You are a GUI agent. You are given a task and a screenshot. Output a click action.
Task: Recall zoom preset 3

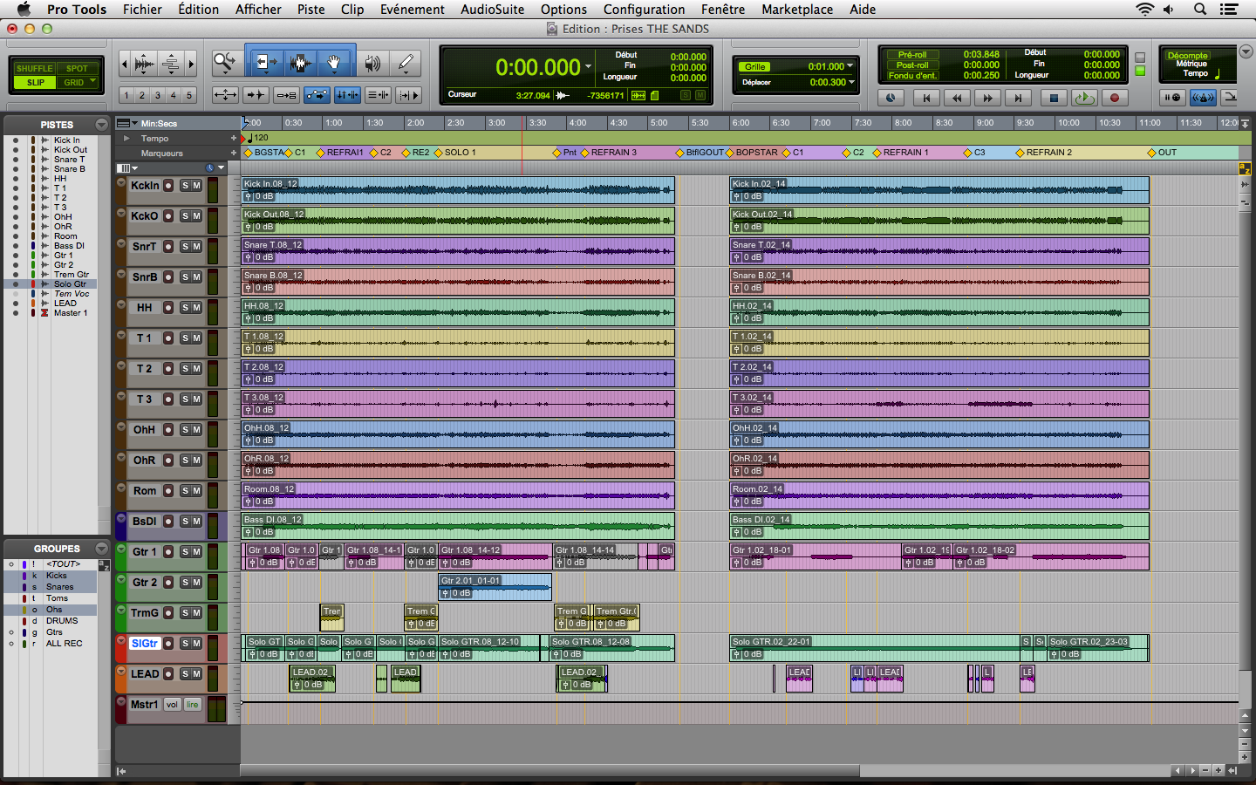(x=158, y=95)
